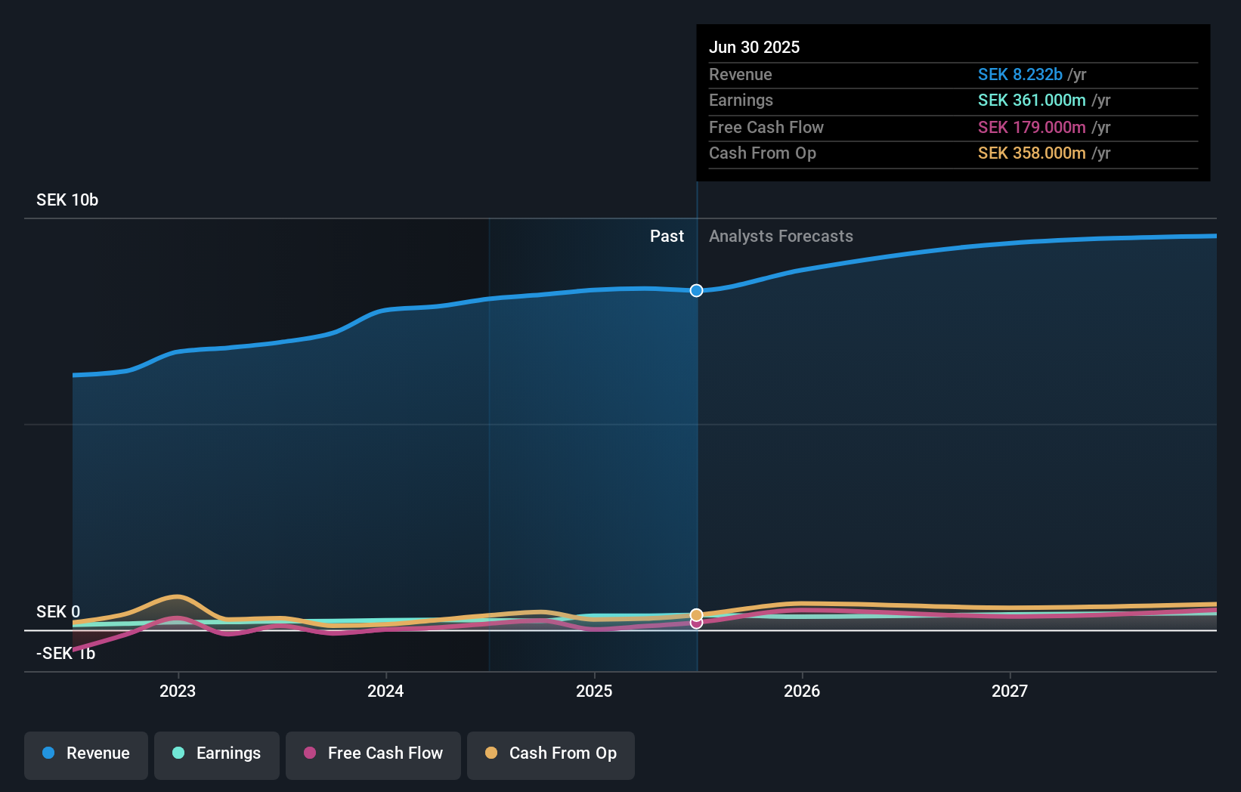
Task: Click the teal Earnings legend dot
Action: [x=178, y=753]
